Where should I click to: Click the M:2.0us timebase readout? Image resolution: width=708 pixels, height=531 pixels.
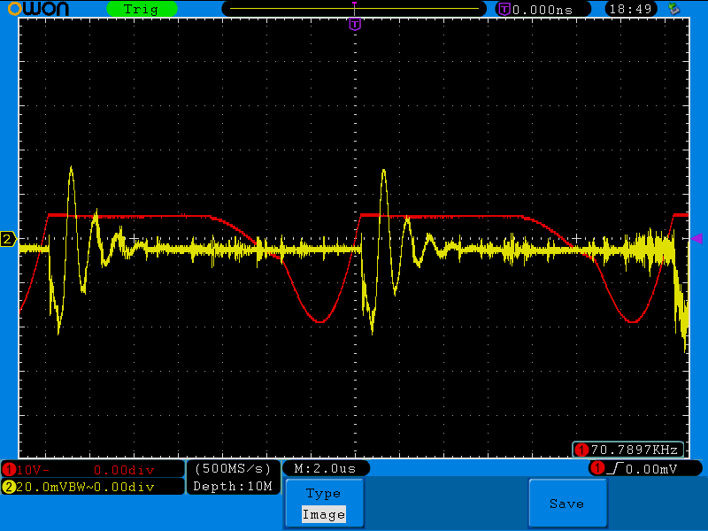click(326, 468)
